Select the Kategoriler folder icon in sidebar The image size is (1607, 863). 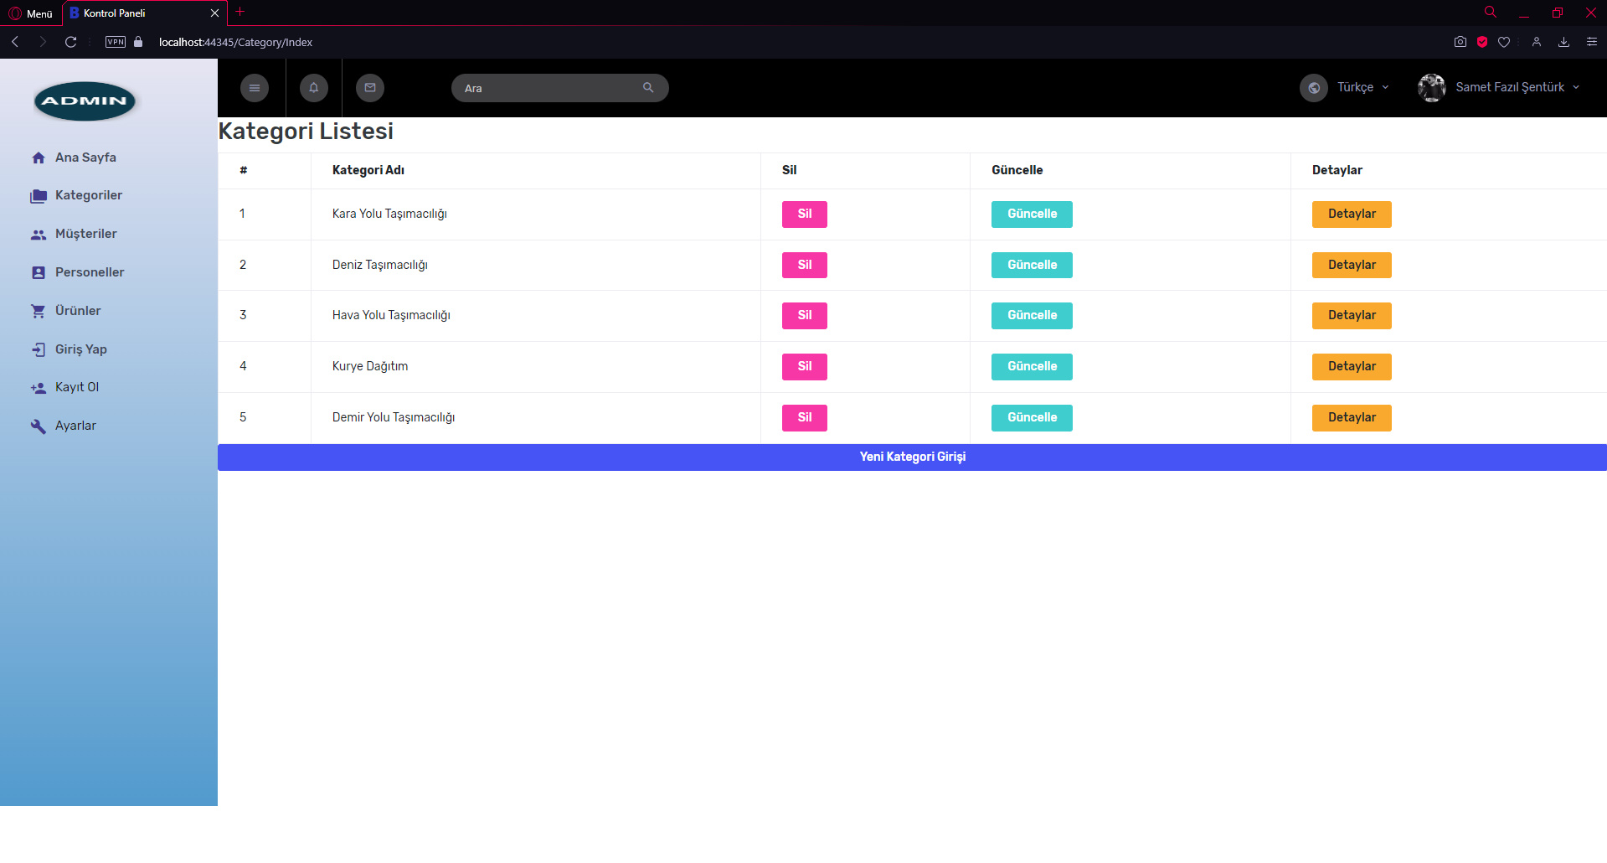[39, 195]
